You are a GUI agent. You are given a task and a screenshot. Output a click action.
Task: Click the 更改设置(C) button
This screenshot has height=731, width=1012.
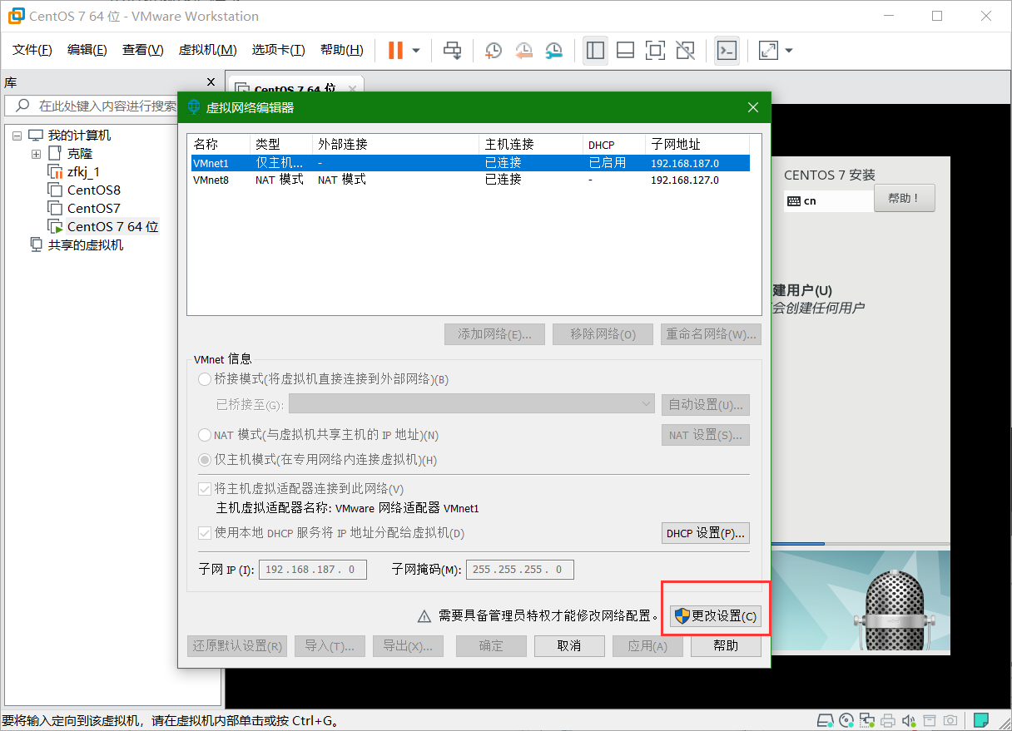716,616
